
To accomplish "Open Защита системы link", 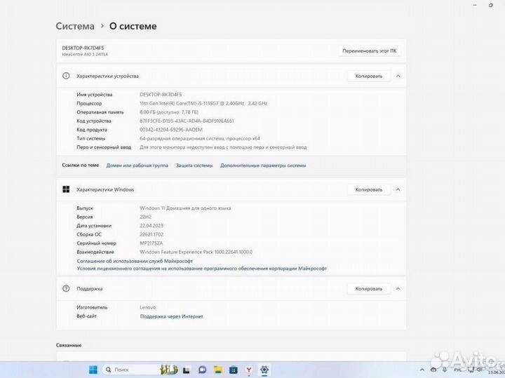I will pyautogui.click(x=194, y=166).
